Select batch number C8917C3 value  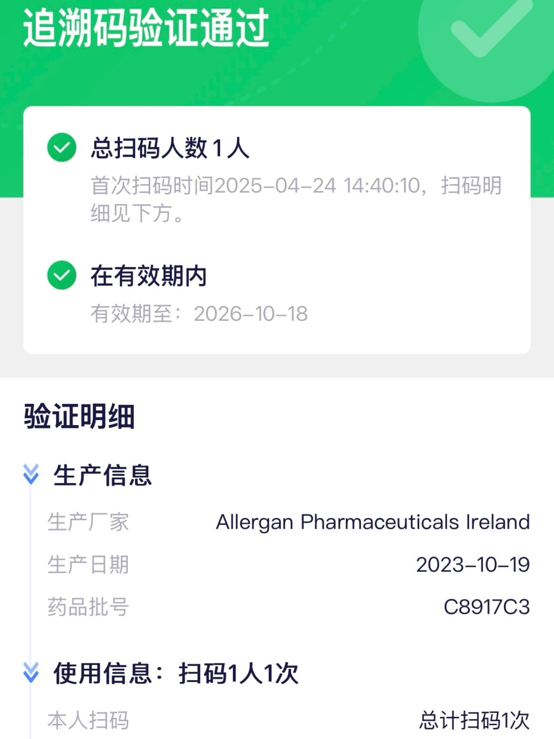(486, 607)
